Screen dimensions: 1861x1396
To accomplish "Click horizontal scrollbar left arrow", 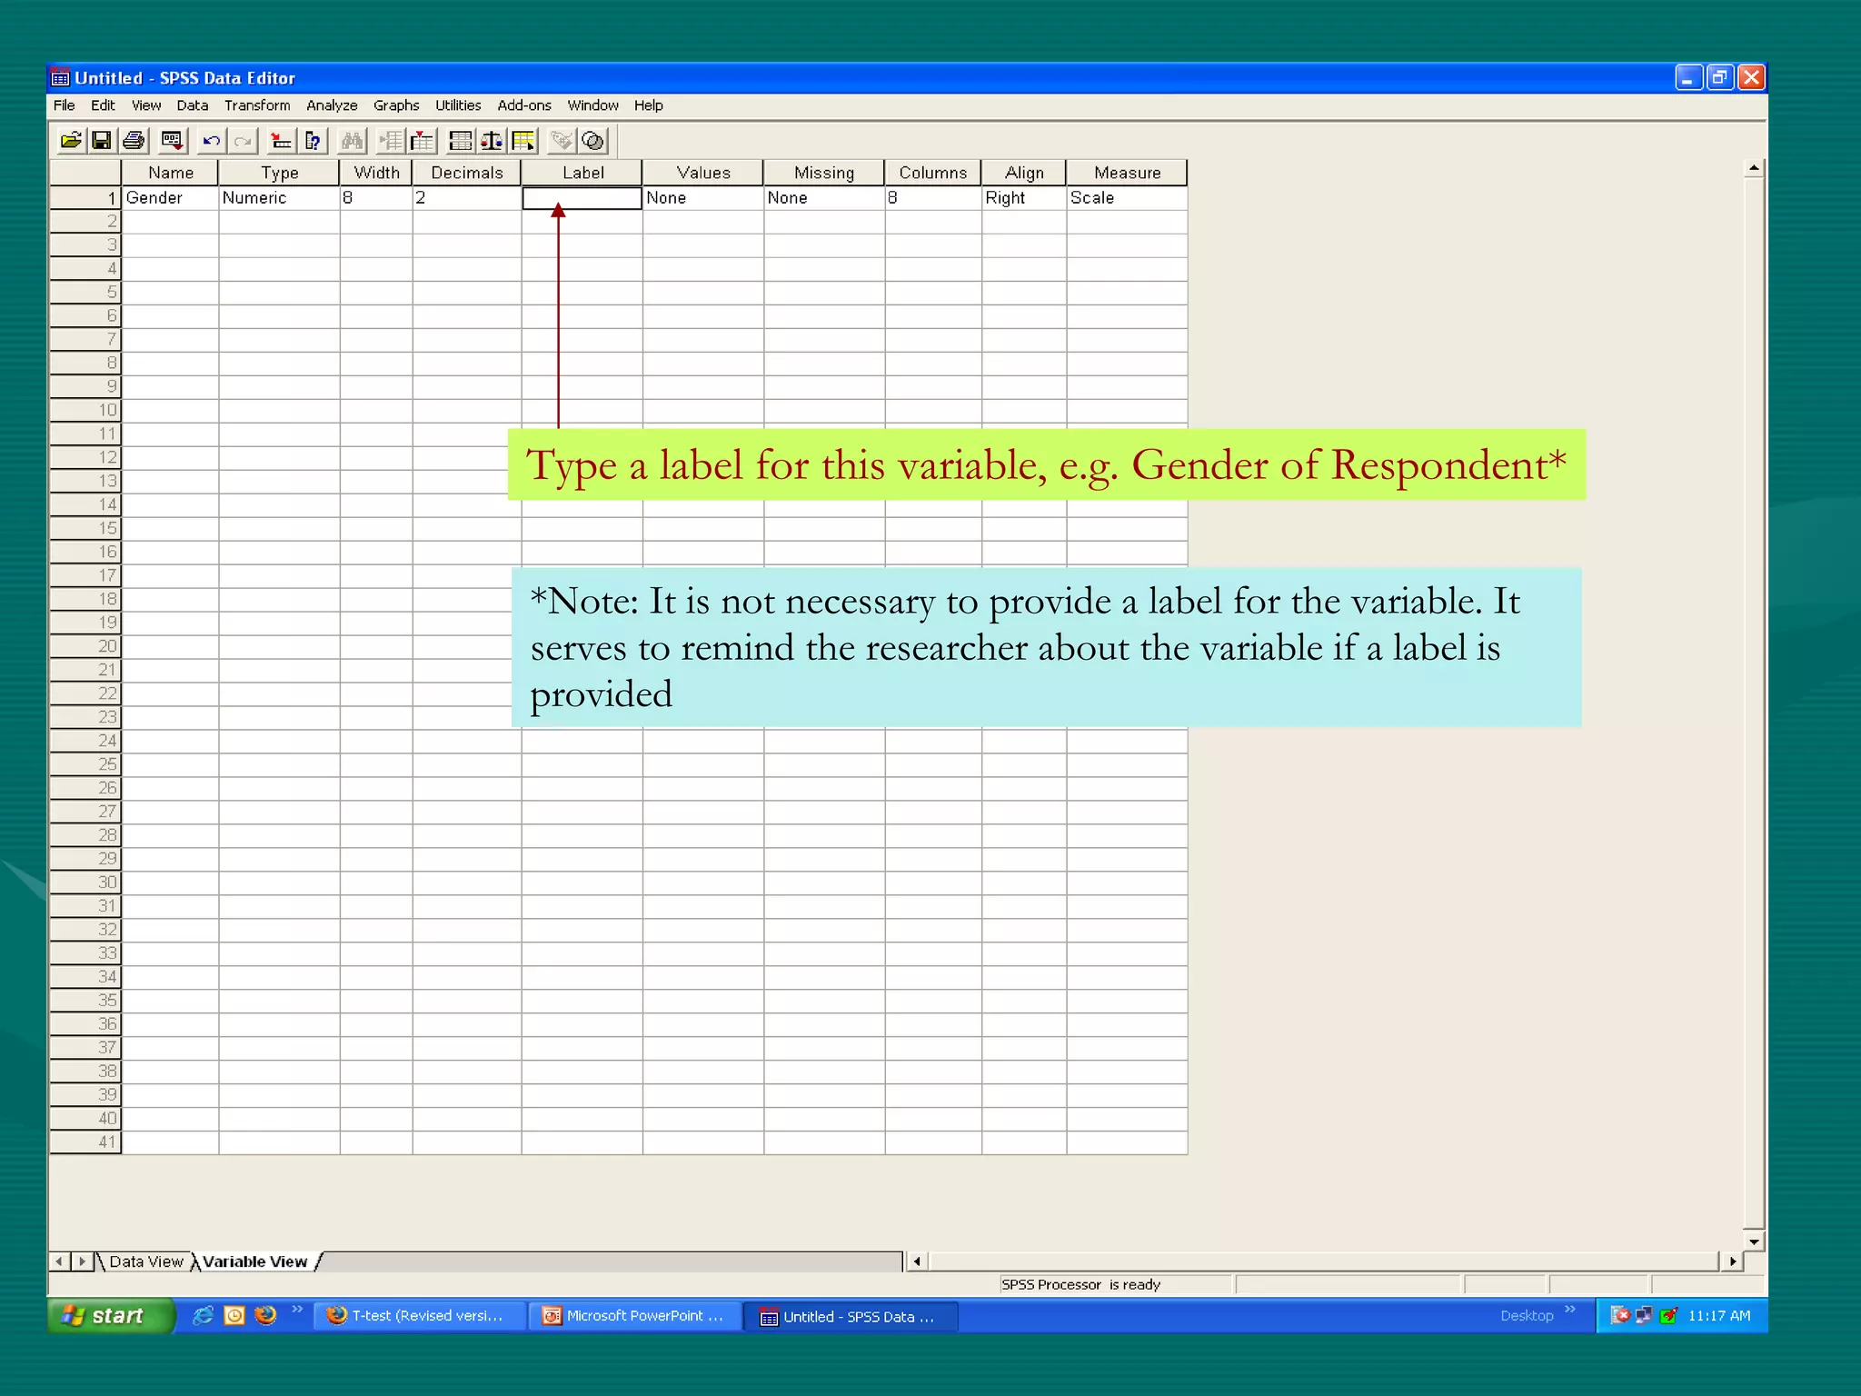I will pyautogui.click(x=917, y=1261).
